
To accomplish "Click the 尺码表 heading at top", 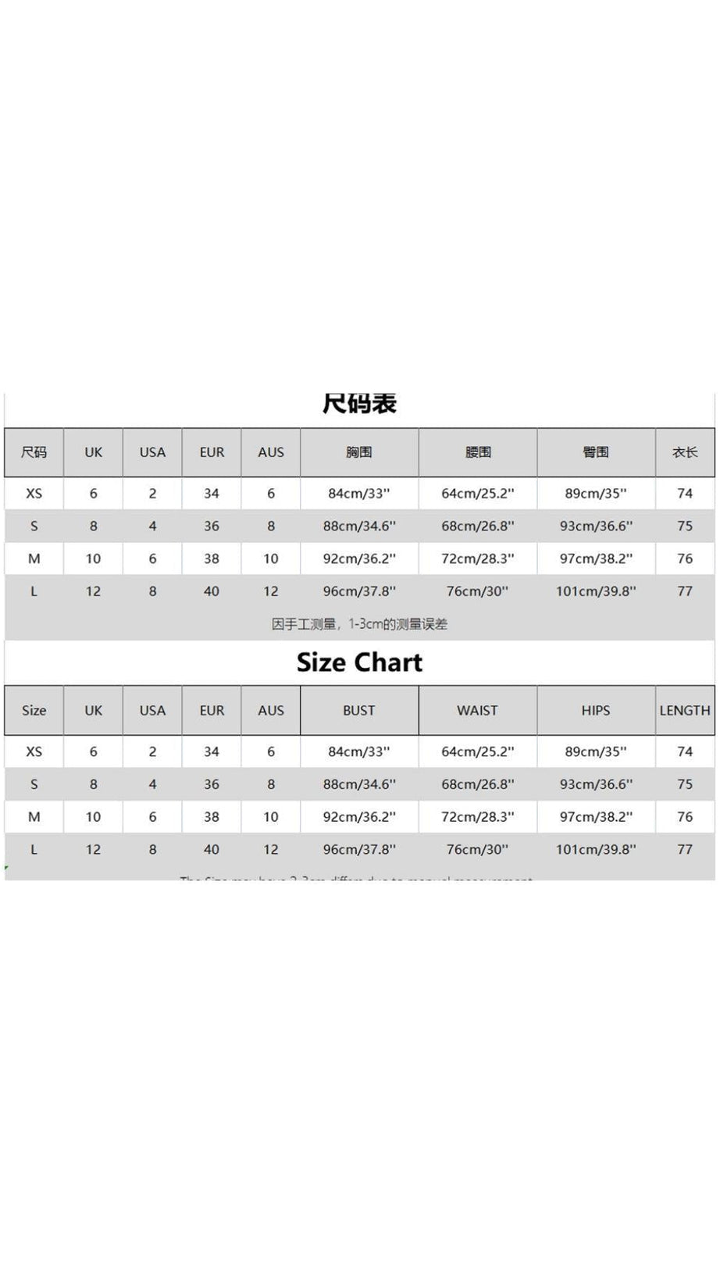I will (x=359, y=404).
